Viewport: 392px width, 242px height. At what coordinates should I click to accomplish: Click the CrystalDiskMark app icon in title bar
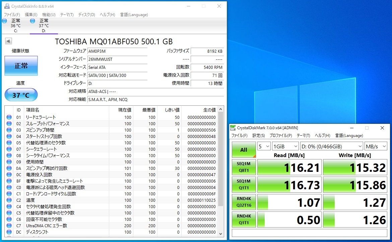(x=233, y=128)
